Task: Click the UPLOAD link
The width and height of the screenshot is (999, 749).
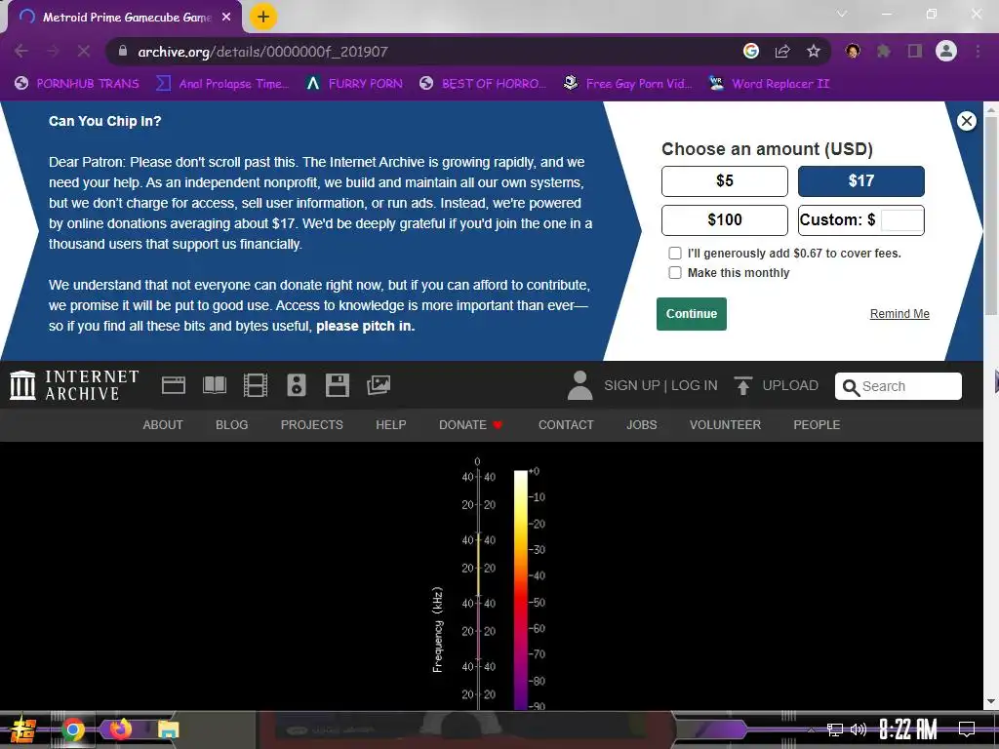Action: (790, 385)
